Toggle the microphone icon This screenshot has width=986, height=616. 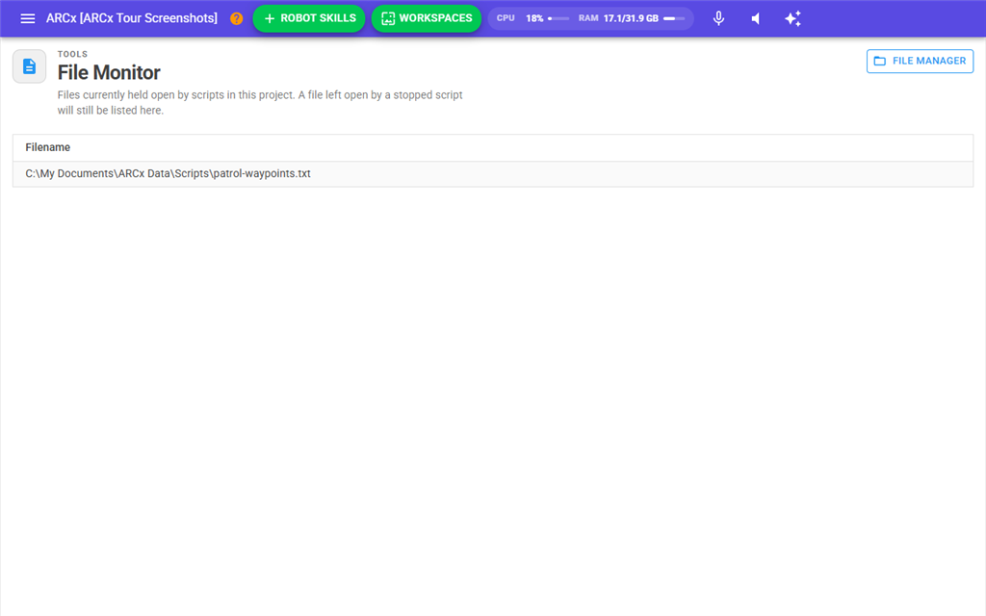coord(718,18)
